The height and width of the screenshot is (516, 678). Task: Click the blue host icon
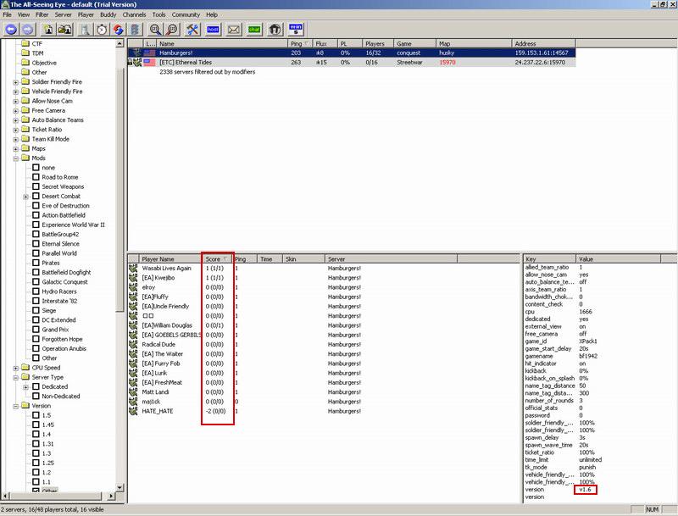213,29
